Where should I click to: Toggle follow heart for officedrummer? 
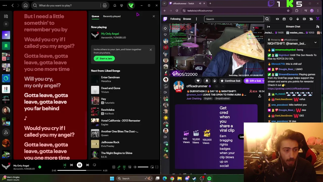click(198, 81)
